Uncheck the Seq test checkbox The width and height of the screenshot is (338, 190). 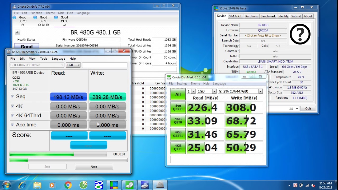[12, 97]
